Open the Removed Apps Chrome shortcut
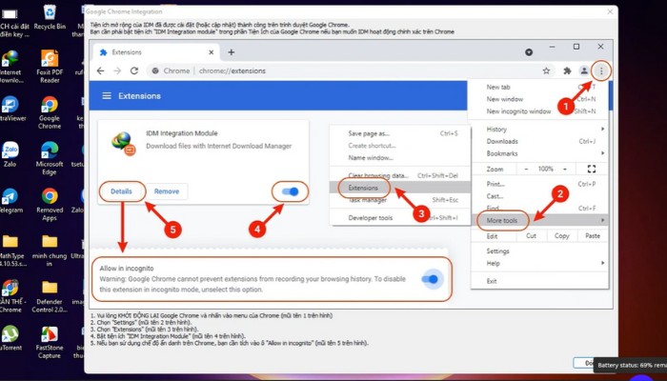This screenshot has width=667, height=381. point(50,205)
